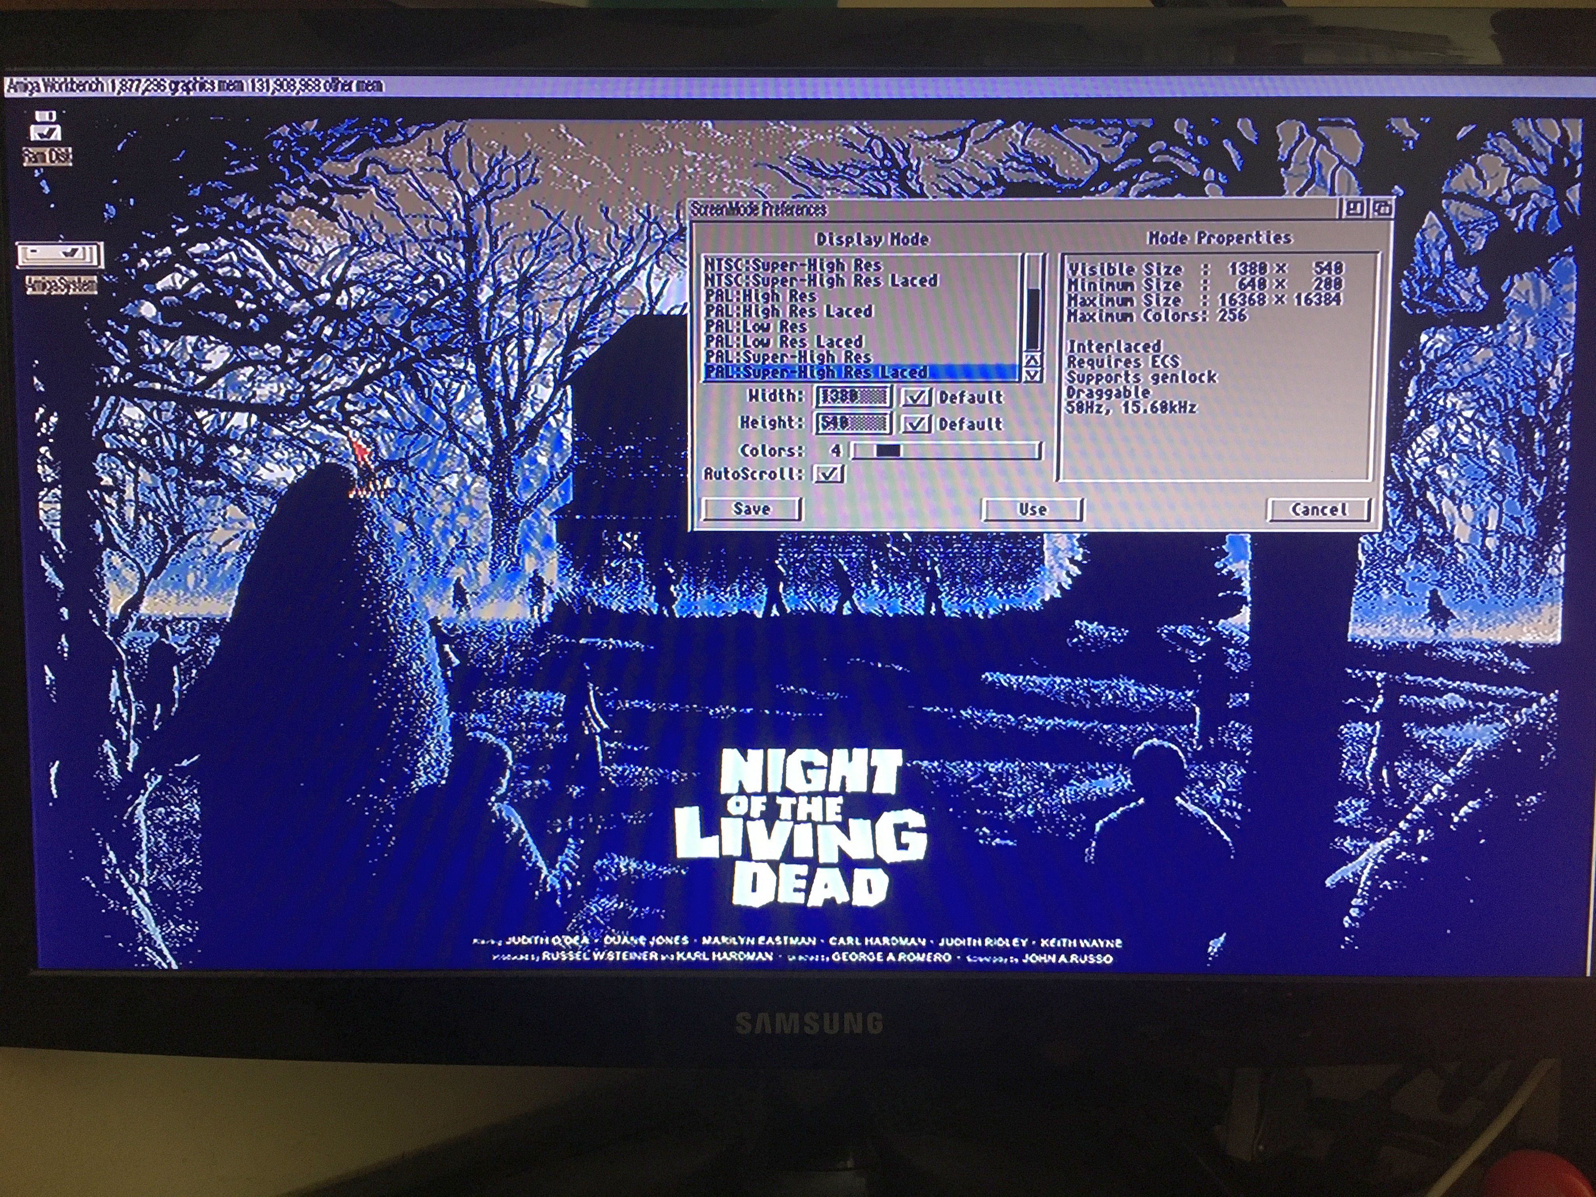
Task: Select PAL:Low Res mode
Action: 862,326
